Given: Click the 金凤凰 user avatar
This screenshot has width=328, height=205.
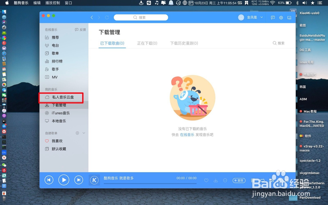Looking at the screenshot, I should click(x=241, y=18).
